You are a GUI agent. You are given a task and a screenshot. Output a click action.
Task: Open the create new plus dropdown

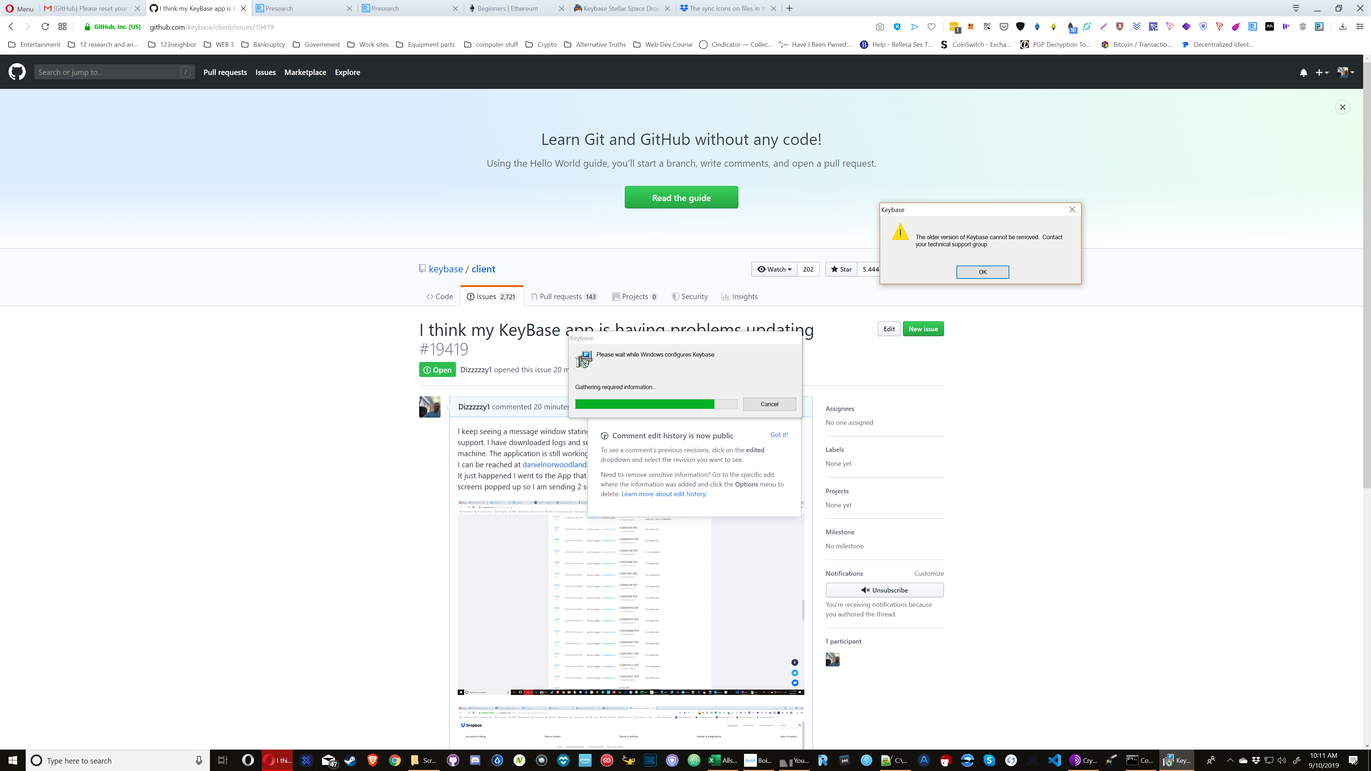click(1322, 72)
